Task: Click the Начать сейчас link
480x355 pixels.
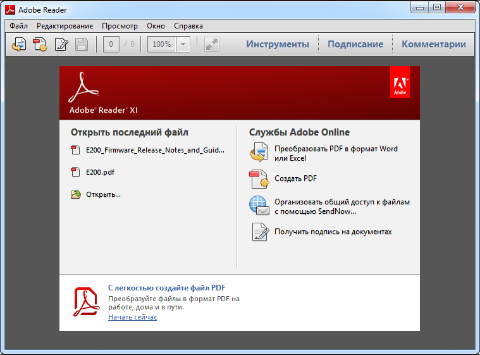Action: pyautogui.click(x=133, y=317)
